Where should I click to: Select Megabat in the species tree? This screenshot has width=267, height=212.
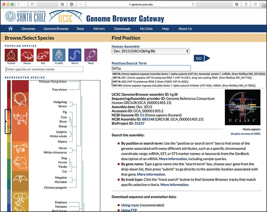pyautogui.click(x=61, y=178)
